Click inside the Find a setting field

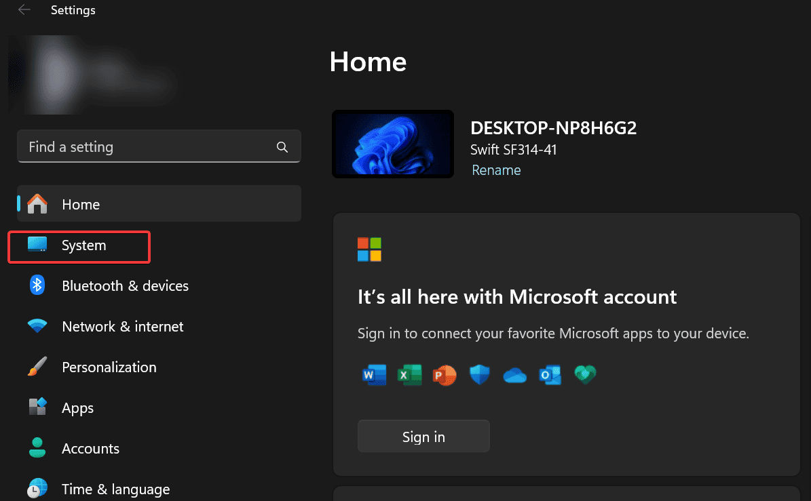click(136, 146)
